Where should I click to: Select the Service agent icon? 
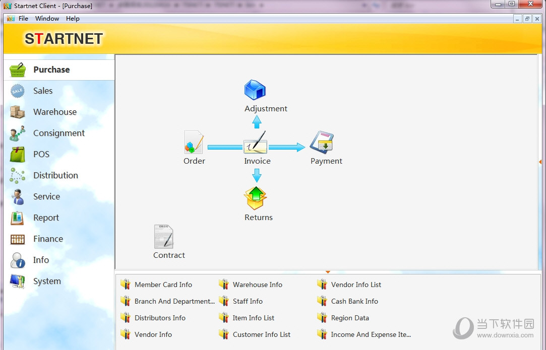click(18, 197)
